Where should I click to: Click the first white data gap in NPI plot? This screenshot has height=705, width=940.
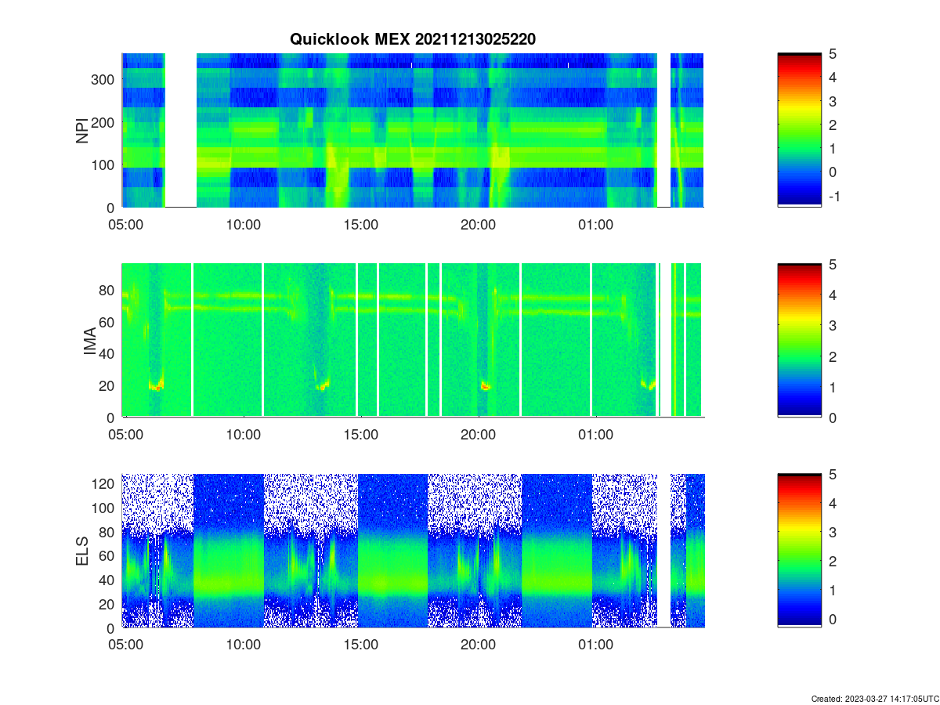click(x=181, y=130)
